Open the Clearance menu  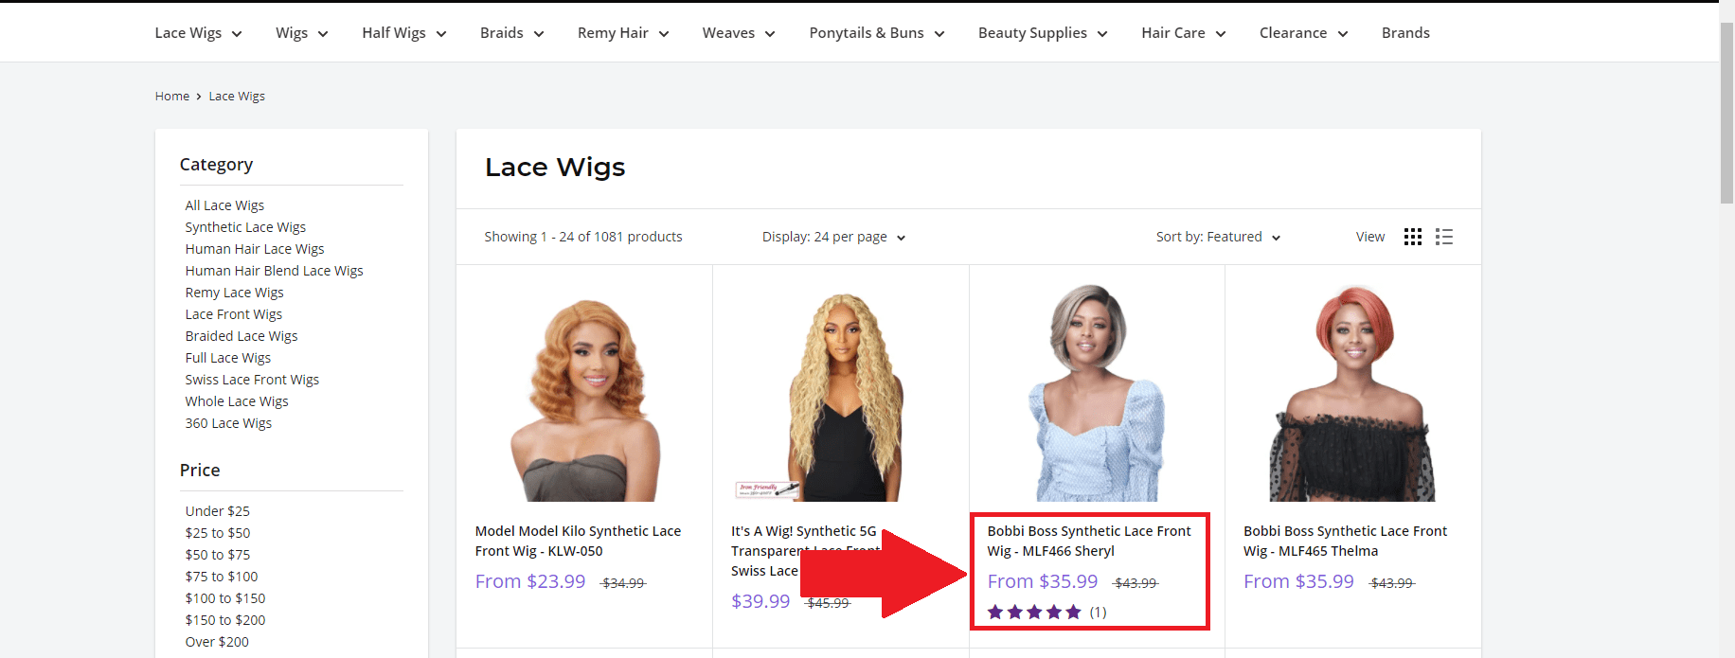coord(1302,33)
